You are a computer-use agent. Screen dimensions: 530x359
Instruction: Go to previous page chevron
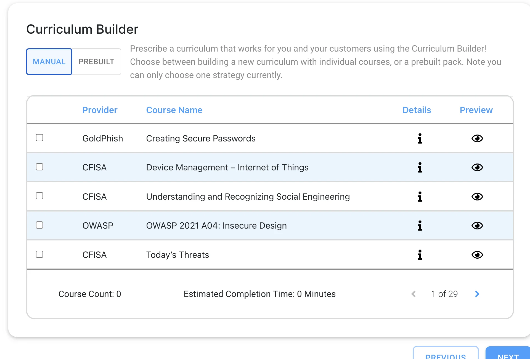[x=414, y=294]
